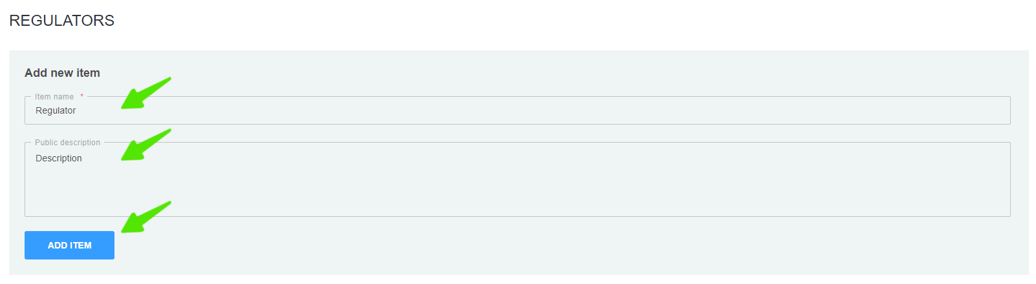Viewport: 1036px width, 284px height.
Task: Click the word 'ITEM' on the blue button
Action: (81, 245)
